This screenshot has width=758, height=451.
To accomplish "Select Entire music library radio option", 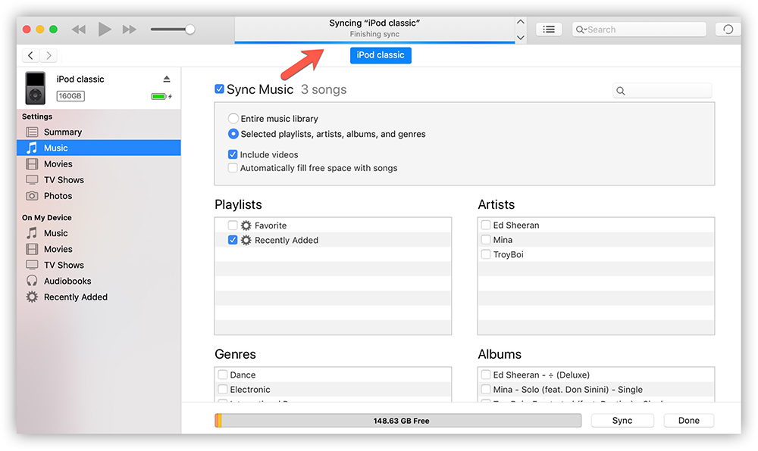I will coord(233,119).
